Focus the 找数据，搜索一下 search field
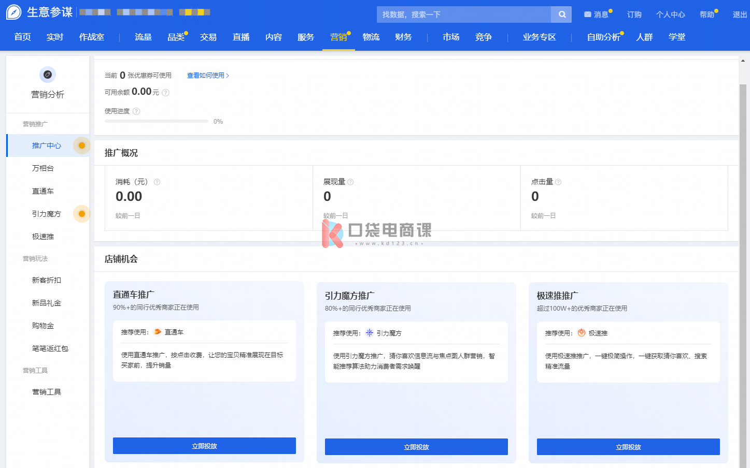This screenshot has height=468, width=750. coord(464,14)
